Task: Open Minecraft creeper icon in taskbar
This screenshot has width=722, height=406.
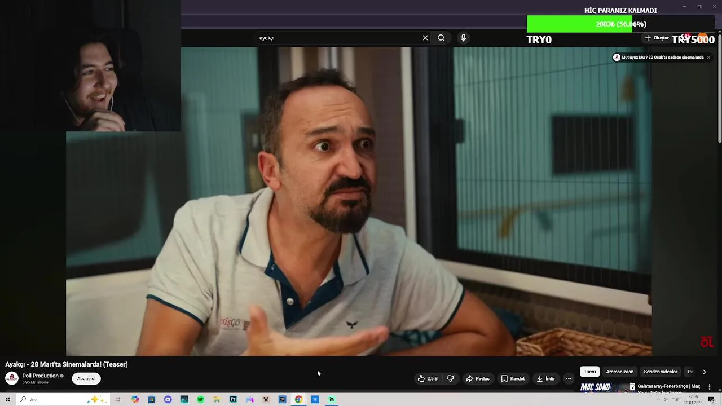Action: (266, 399)
